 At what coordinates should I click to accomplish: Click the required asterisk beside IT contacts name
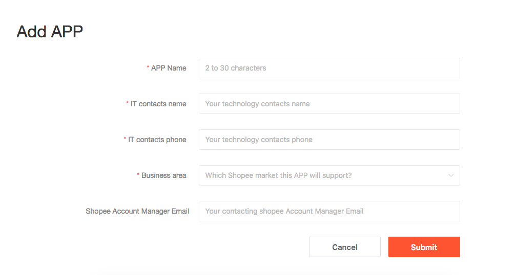pyautogui.click(x=127, y=103)
